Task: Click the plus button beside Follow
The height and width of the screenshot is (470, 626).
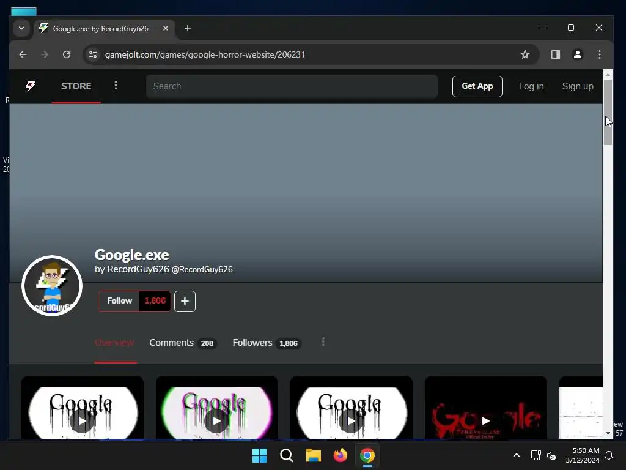Action: [x=185, y=301]
